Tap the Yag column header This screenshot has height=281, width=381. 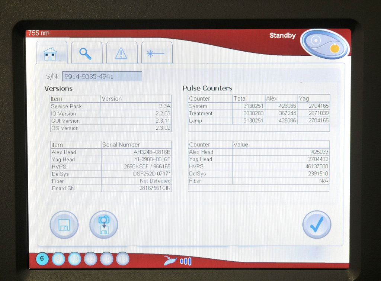point(304,98)
